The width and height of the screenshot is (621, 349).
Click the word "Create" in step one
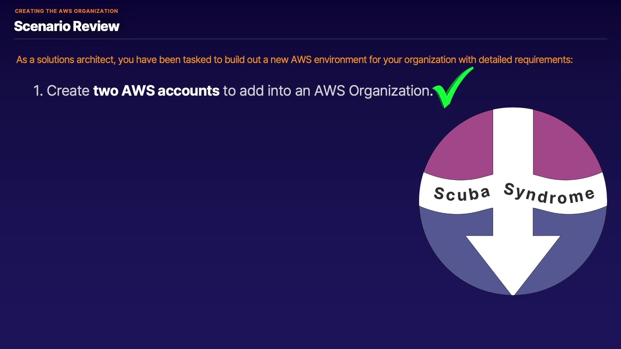(68, 91)
